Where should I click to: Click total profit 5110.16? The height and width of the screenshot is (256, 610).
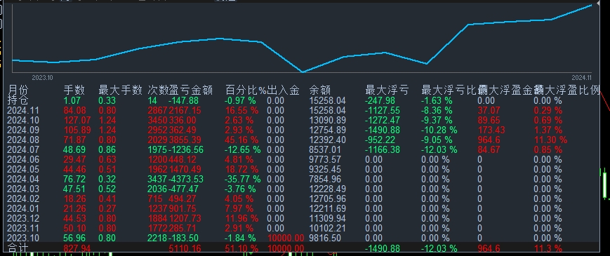(x=185, y=248)
